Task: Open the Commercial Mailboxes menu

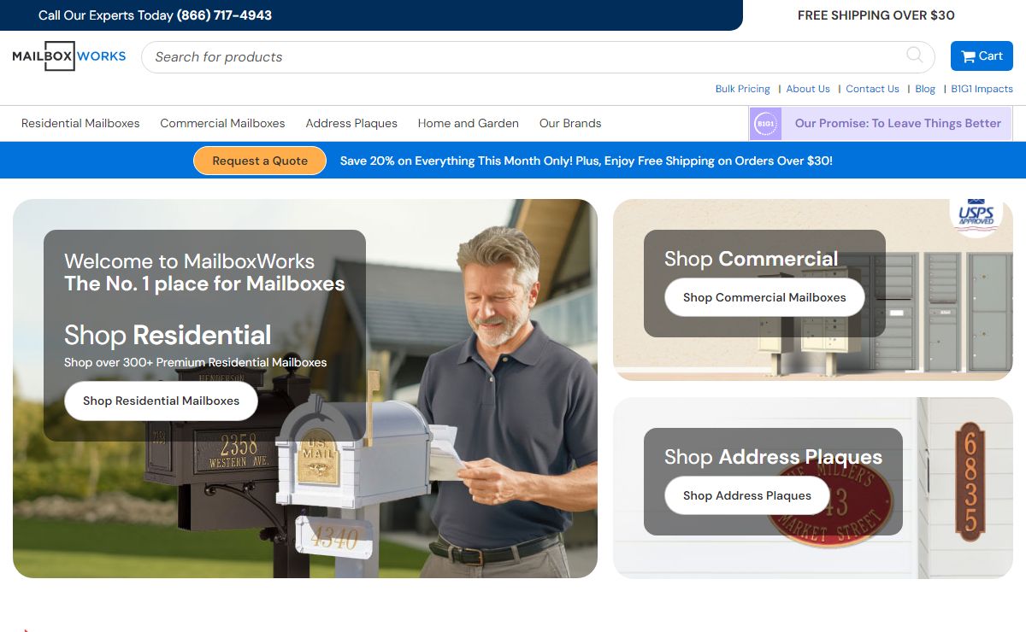Action: 222,123
